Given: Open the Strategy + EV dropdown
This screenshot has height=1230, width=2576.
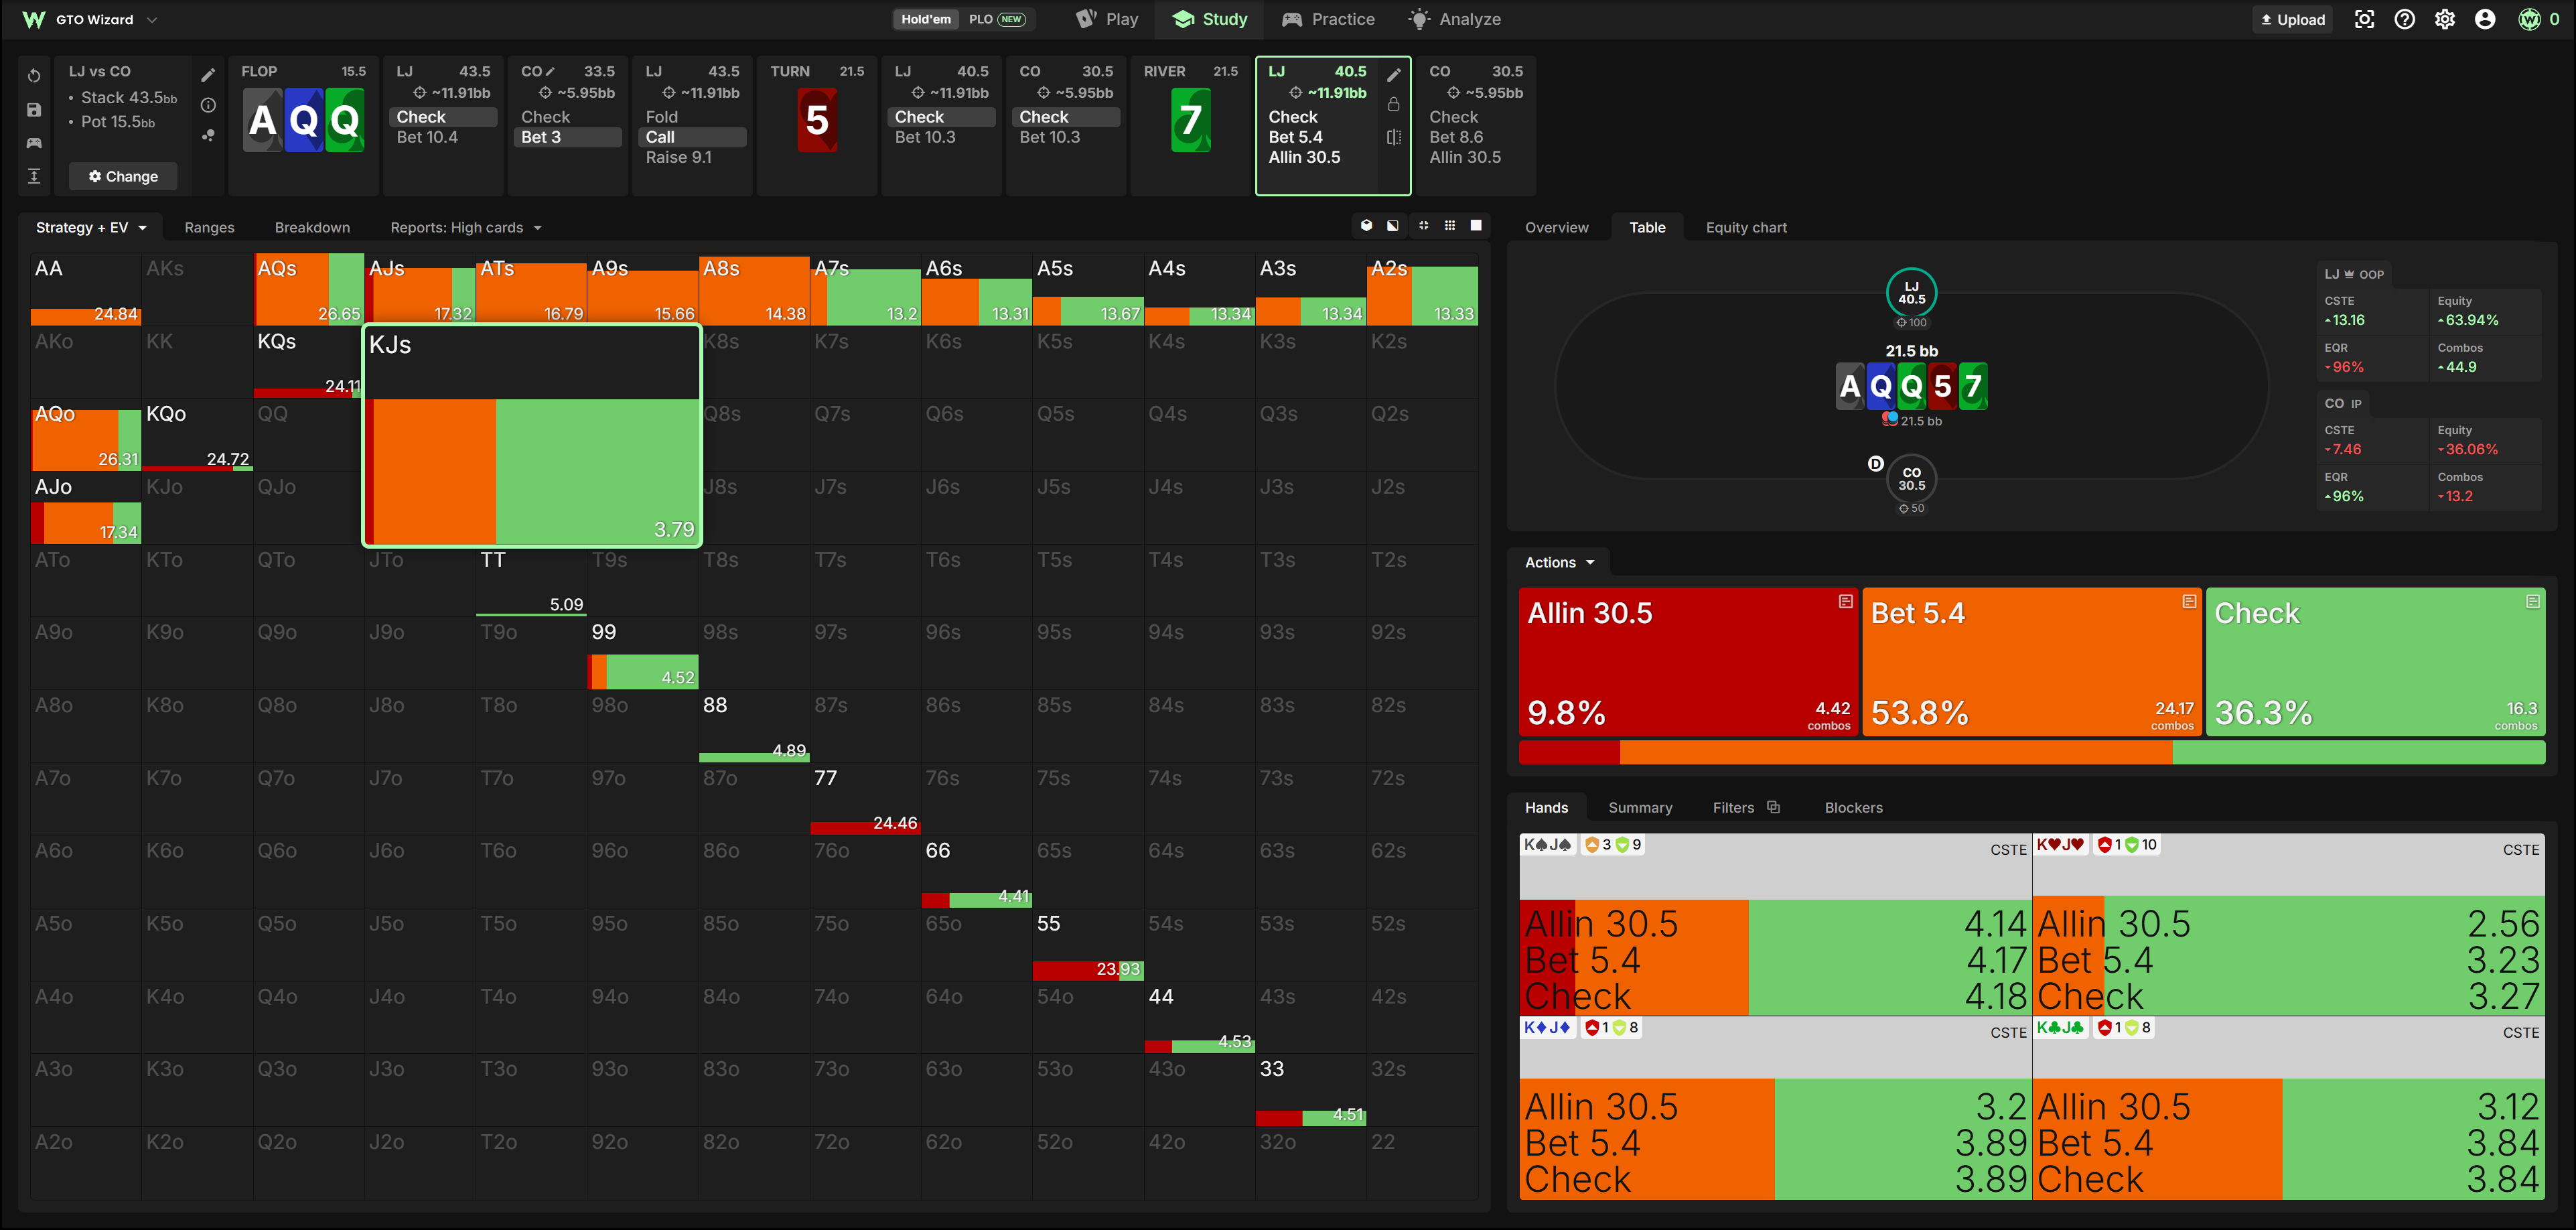Looking at the screenshot, I should point(91,228).
